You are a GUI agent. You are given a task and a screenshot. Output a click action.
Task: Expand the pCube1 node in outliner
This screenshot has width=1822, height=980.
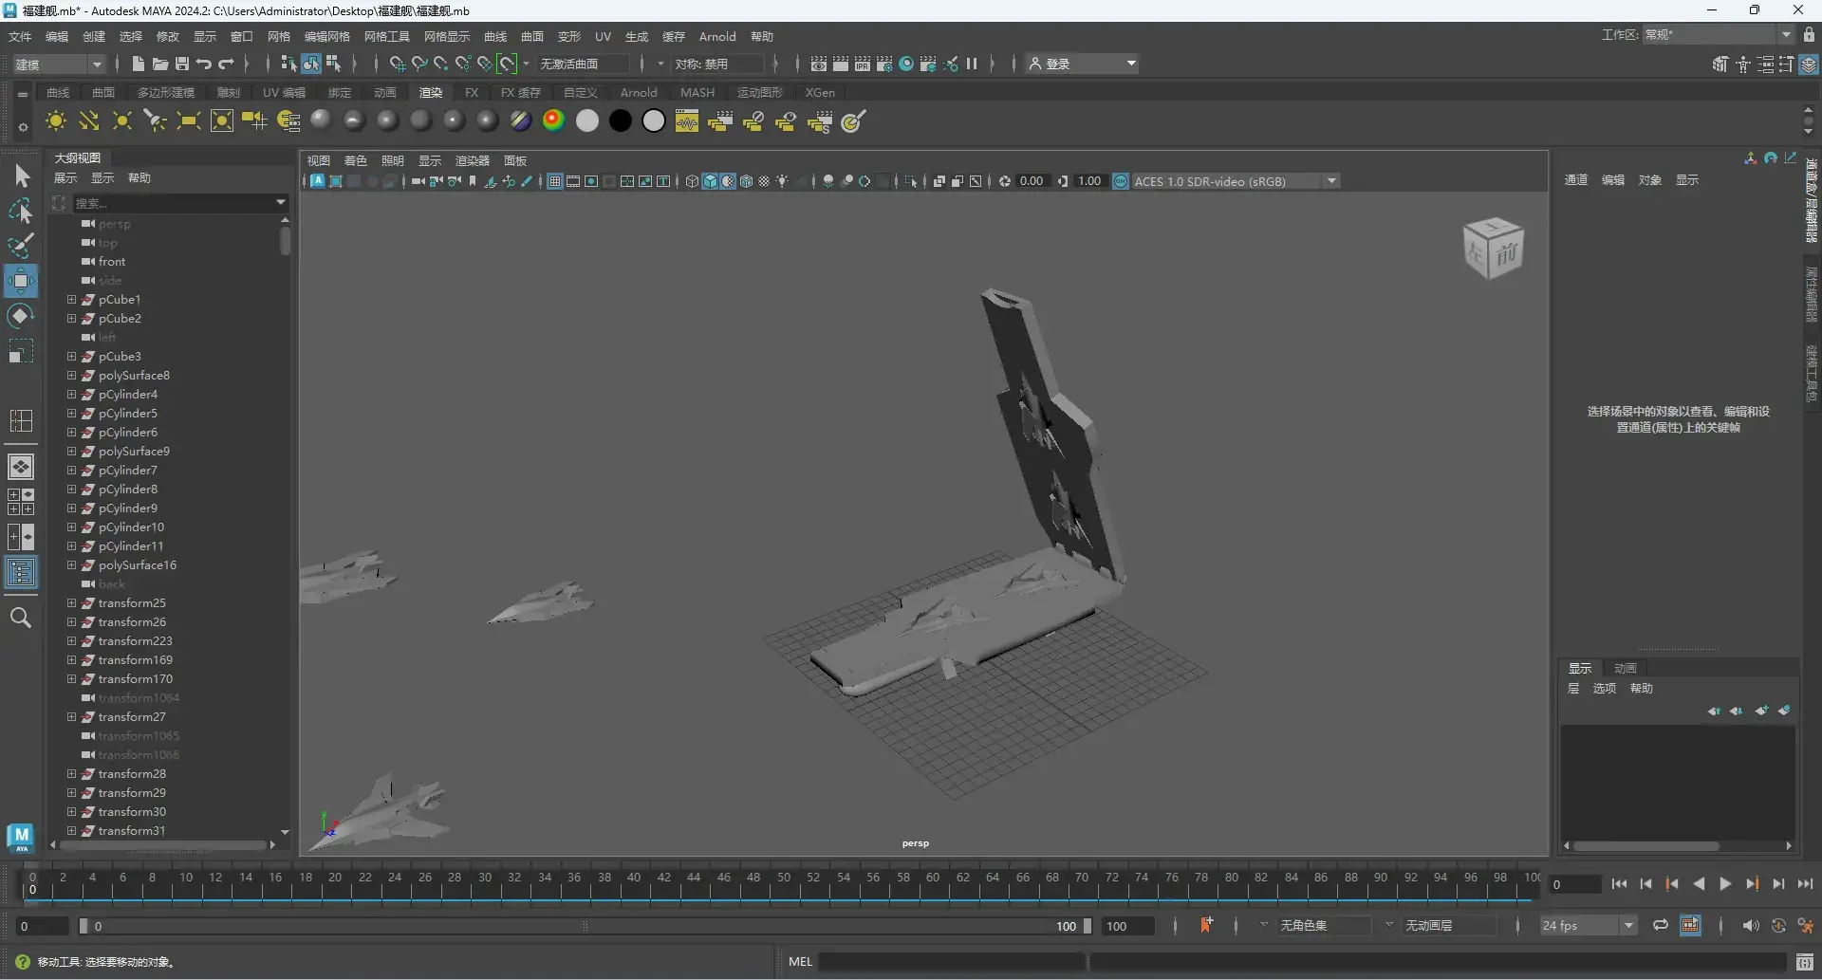(x=71, y=299)
